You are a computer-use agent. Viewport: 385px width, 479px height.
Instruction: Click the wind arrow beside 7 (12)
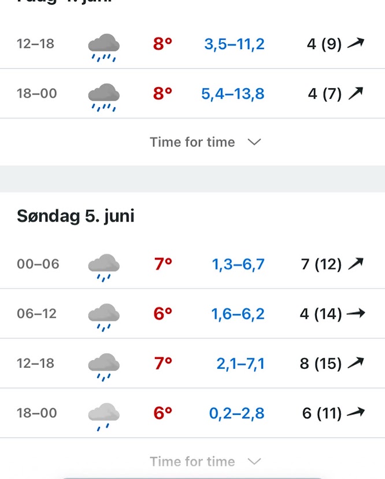tap(356, 264)
